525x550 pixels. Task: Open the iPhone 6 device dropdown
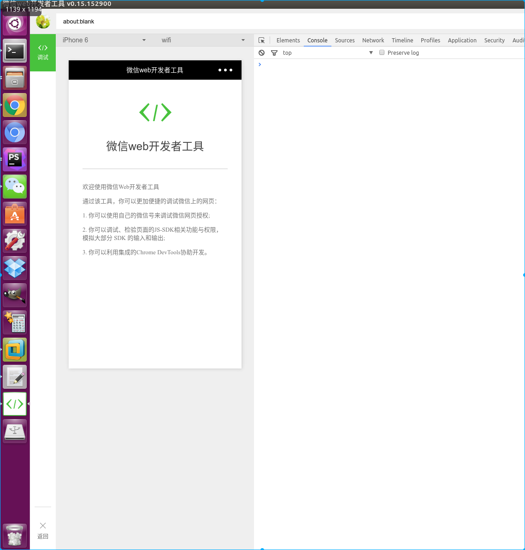104,40
